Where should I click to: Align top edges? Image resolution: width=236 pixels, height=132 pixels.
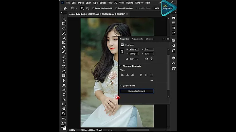click(x=141, y=75)
